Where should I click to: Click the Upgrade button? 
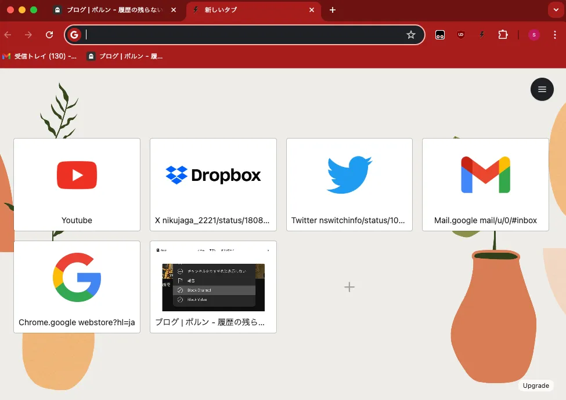(535, 386)
